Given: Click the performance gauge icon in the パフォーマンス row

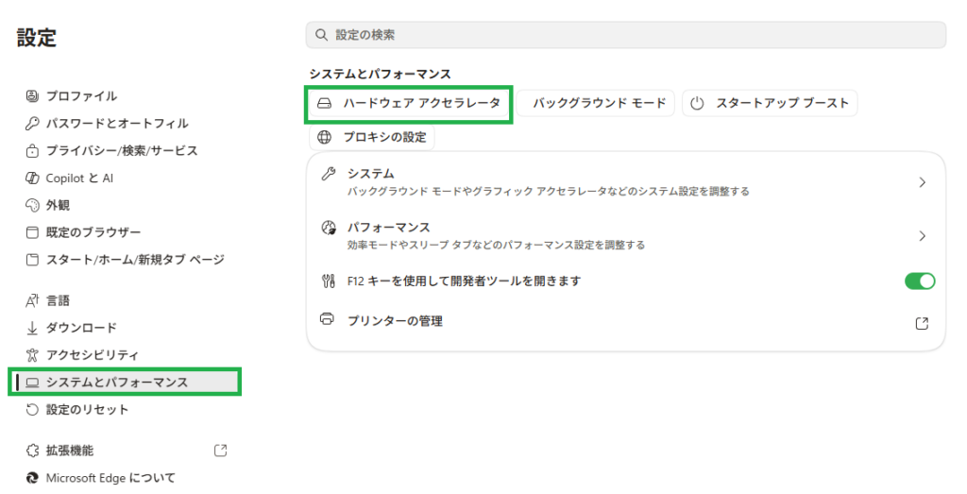Looking at the screenshot, I should tap(329, 228).
